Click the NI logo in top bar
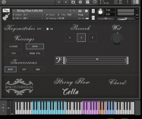142x119 pixels. tap(136, 2)
